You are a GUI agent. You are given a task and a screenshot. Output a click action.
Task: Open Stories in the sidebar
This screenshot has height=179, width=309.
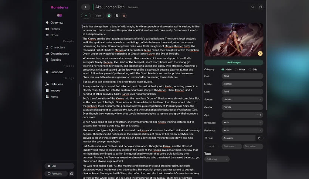point(55,29)
